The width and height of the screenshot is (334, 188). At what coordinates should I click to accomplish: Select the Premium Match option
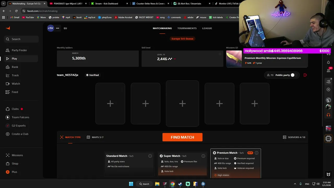(236, 163)
